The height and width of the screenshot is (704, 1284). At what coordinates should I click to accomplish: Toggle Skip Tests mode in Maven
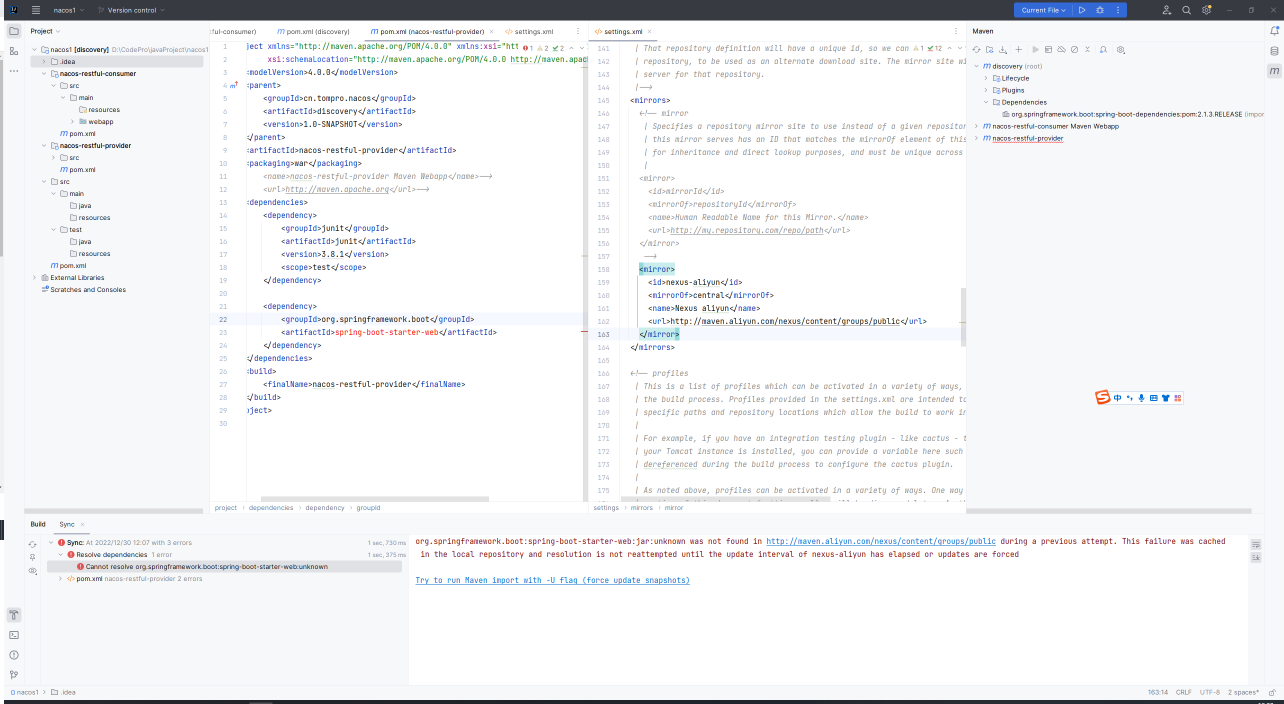point(1074,49)
